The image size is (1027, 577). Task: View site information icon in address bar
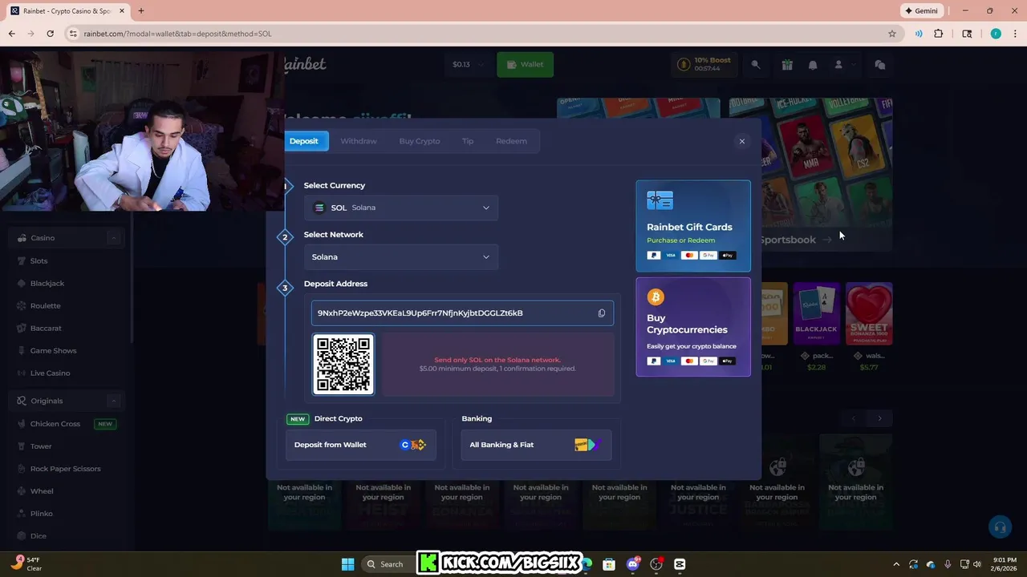pos(73,34)
